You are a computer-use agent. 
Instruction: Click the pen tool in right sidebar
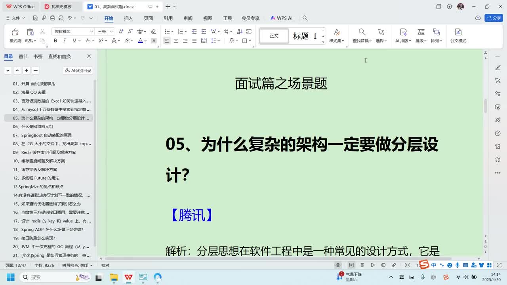[498, 68]
